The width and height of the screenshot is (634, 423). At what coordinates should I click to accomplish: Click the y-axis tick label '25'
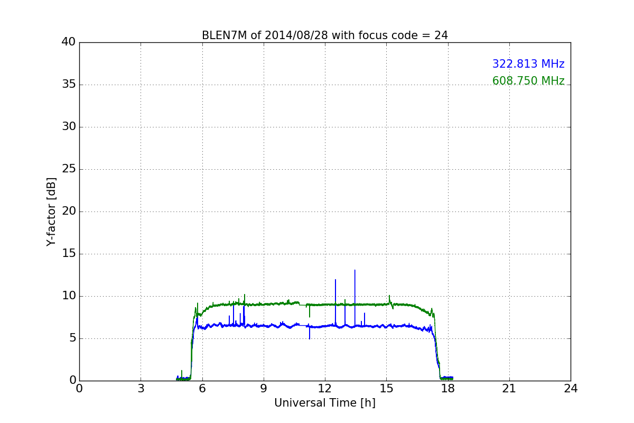[x=69, y=169]
